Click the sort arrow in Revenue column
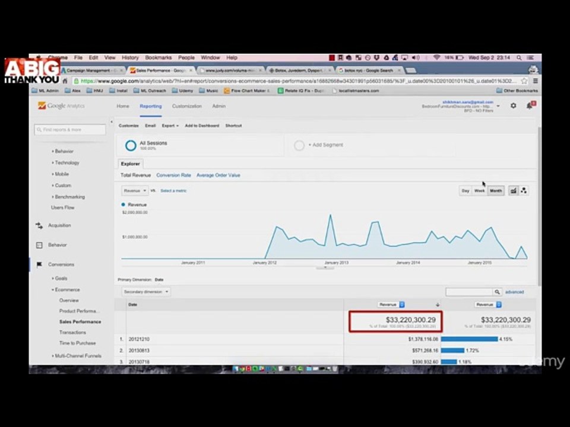570x427 pixels. (438, 305)
